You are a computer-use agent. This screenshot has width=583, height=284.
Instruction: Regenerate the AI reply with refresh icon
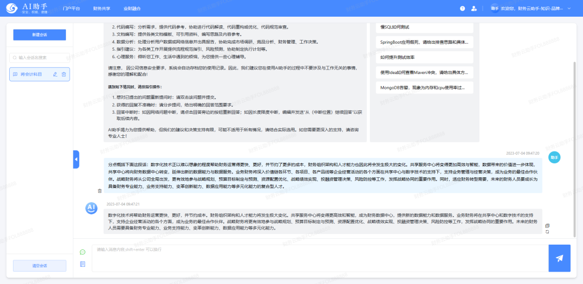click(547, 232)
